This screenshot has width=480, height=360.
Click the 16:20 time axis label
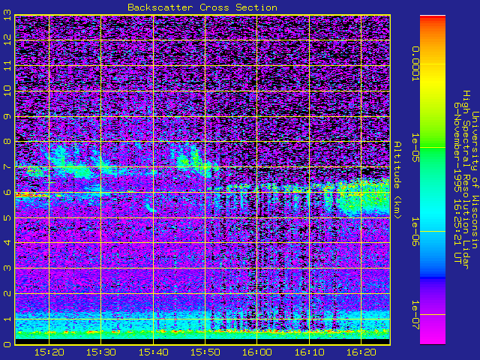[361, 352]
